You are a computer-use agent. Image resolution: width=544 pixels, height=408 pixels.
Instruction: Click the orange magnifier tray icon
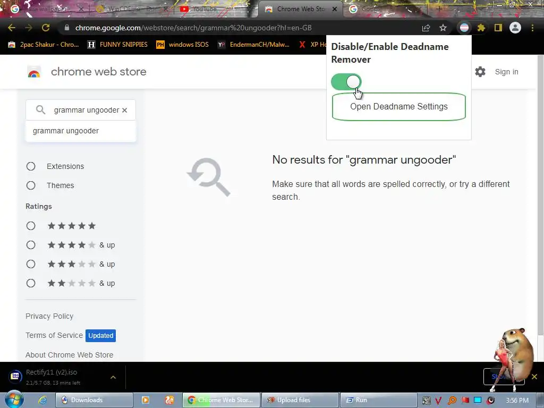[452, 401]
